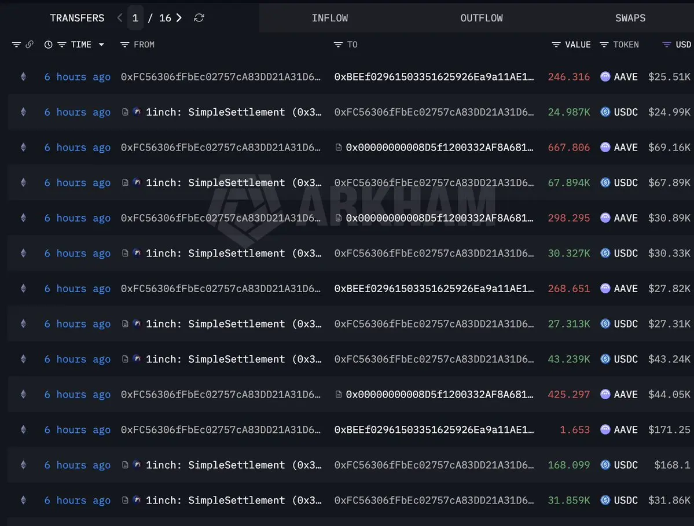The height and width of the screenshot is (526, 694).
Task: Open the VALUE column filter
Action: 556,45
